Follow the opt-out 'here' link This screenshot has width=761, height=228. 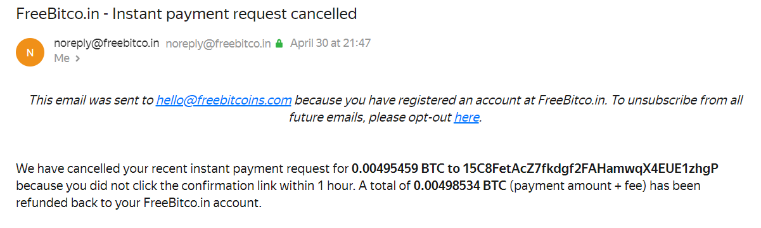pos(466,117)
